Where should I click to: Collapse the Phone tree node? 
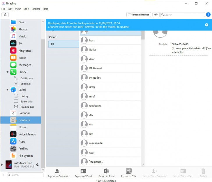(x=8, y=72)
